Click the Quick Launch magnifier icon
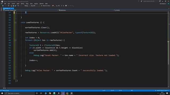This screenshot has width=170, height=95. coord(160,1)
